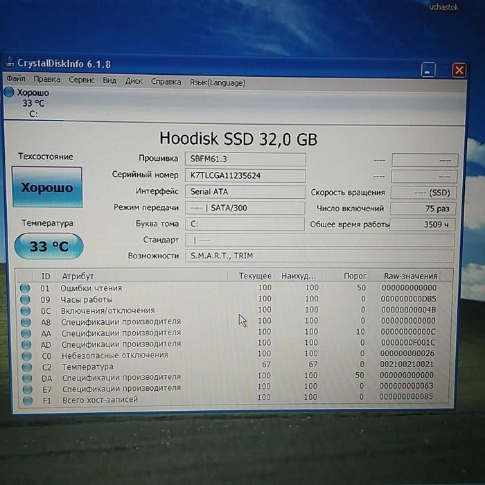485x485 pixels.
Task: Click the Скорость вращения value (SSD)
Action: pos(424,193)
